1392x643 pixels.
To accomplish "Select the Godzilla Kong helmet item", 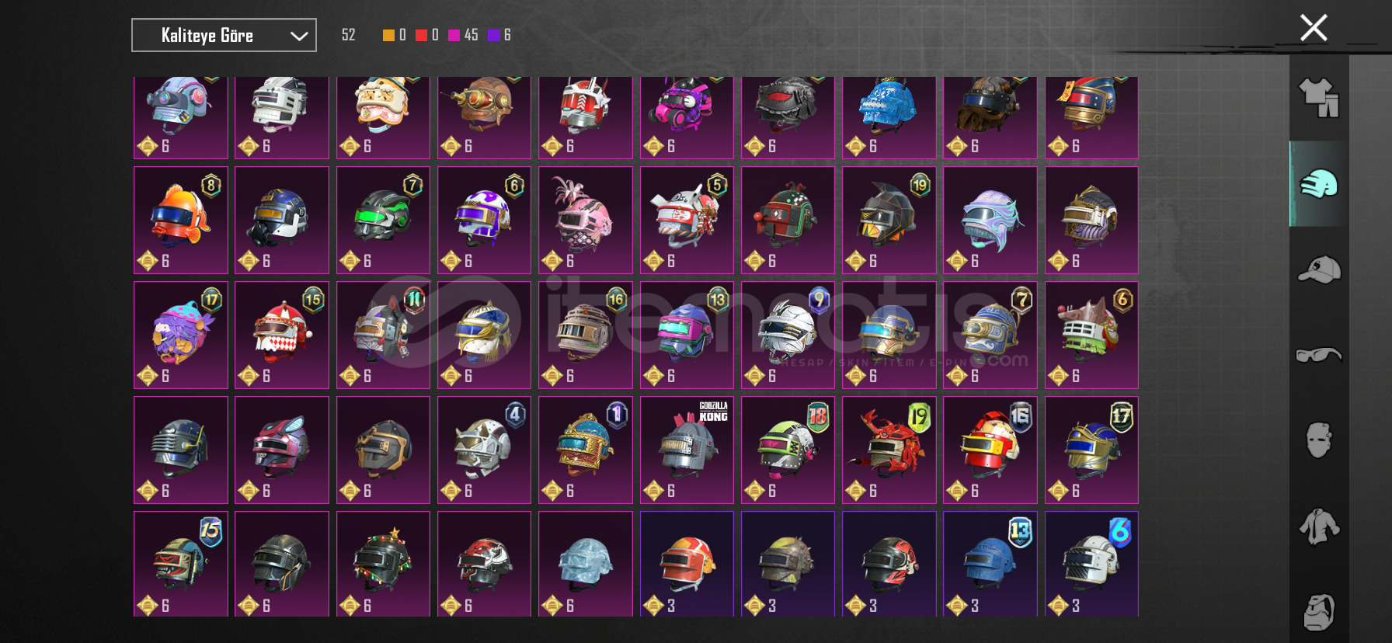I will pyautogui.click(x=687, y=450).
